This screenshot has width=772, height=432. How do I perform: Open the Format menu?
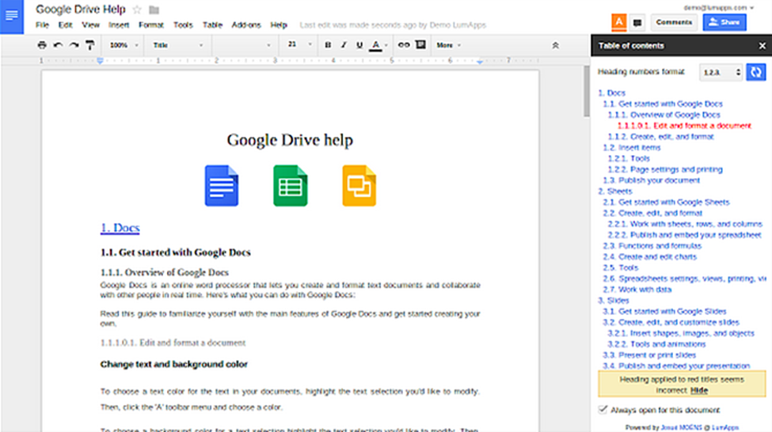pyautogui.click(x=150, y=25)
